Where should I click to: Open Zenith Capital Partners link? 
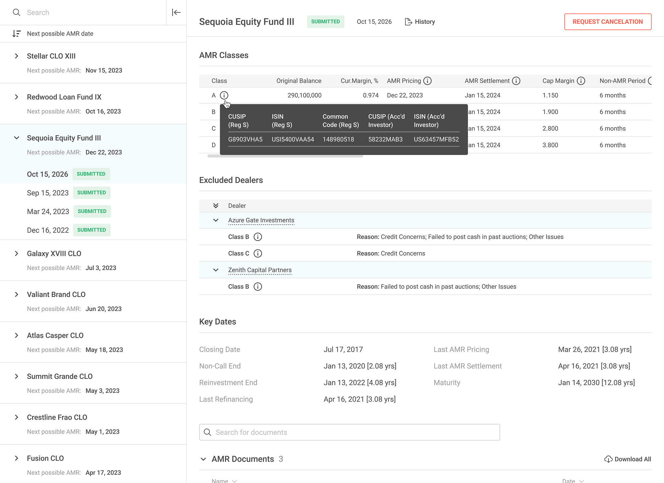pyautogui.click(x=260, y=270)
